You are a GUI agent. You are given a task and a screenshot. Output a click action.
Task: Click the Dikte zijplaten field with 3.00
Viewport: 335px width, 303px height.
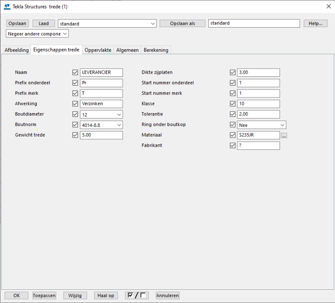pos(258,72)
